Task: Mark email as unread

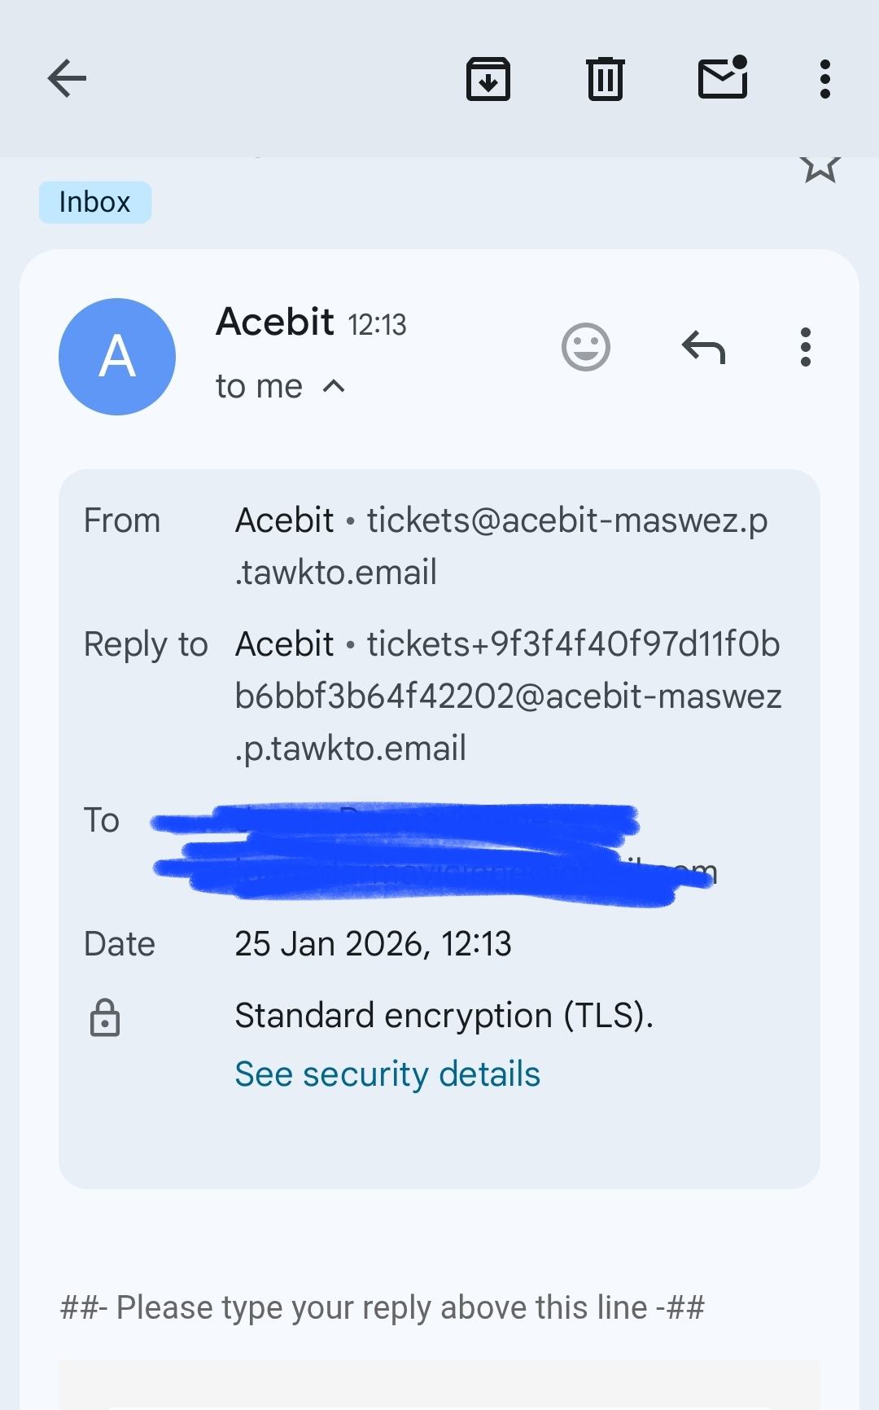Action: click(x=723, y=78)
